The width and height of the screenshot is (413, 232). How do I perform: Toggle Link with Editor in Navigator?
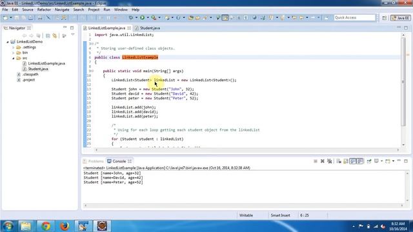[x=55, y=35]
